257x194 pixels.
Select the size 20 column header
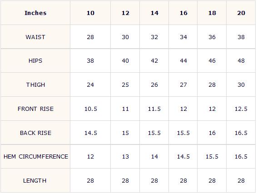[x=241, y=13]
